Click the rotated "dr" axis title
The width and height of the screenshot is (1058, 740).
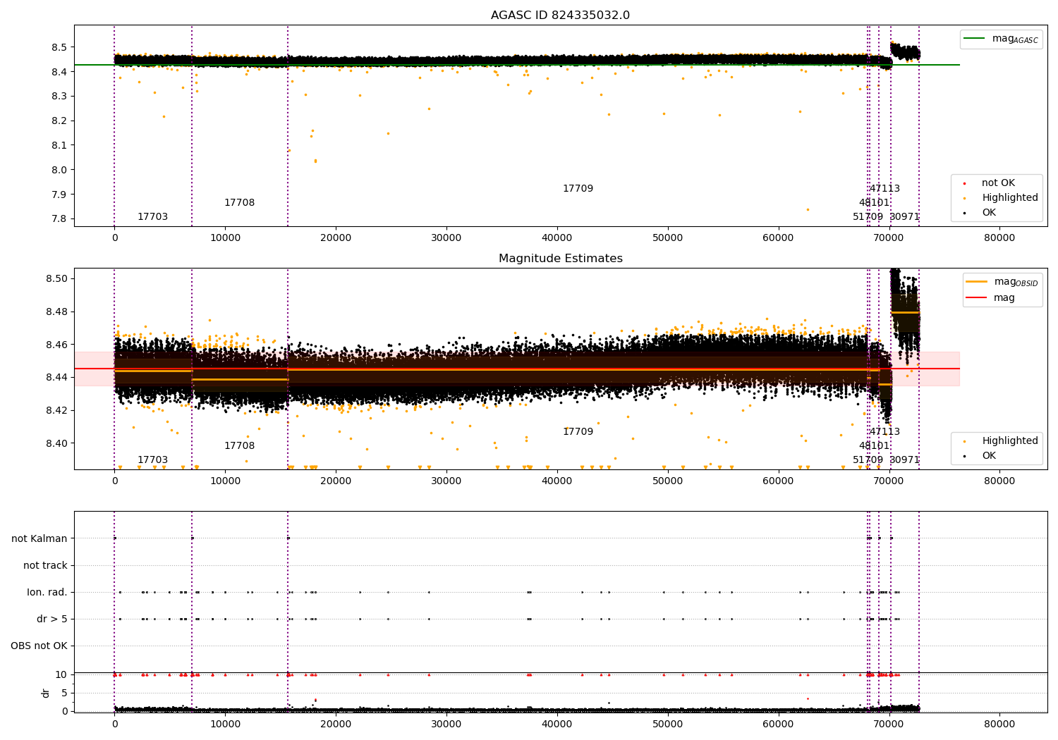(x=46, y=693)
